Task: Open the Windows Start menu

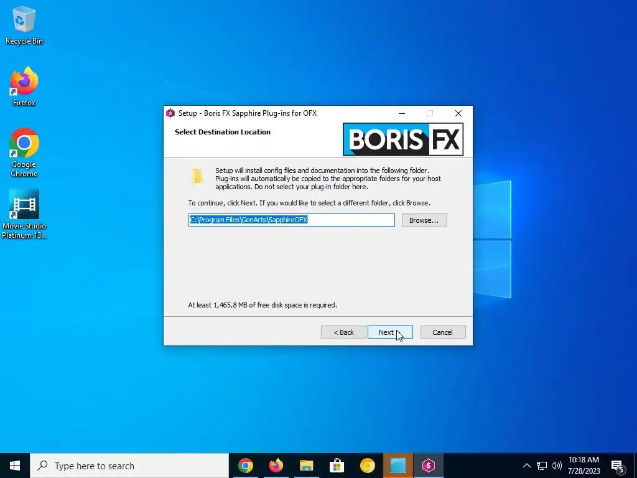Action: (x=15, y=466)
